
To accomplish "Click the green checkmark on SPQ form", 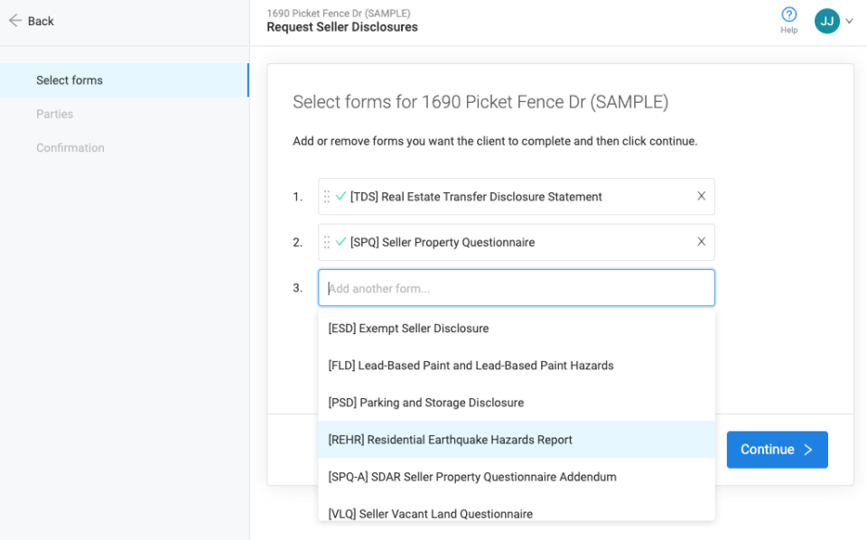I will coord(340,242).
